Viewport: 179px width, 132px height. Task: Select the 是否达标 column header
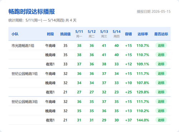point(161,34)
